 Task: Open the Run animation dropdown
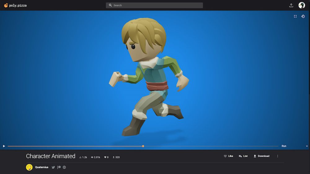click(x=284, y=146)
